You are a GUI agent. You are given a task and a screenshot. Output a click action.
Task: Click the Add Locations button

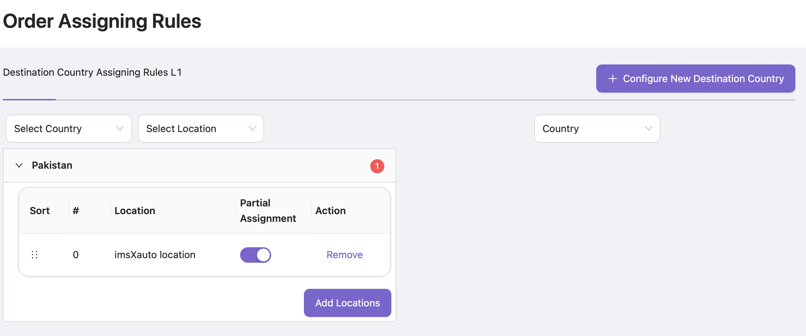tap(347, 303)
